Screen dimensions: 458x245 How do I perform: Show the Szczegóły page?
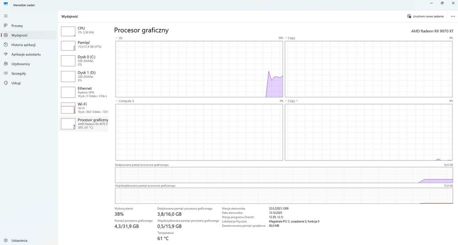tap(28, 74)
